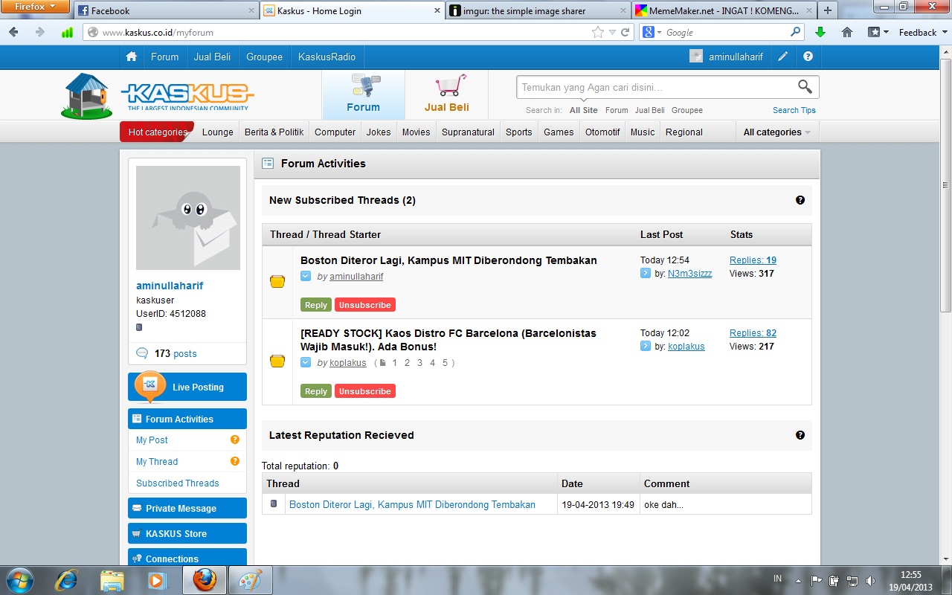The width and height of the screenshot is (952, 595).
Task: Click the Hot categories button
Action: click(157, 132)
